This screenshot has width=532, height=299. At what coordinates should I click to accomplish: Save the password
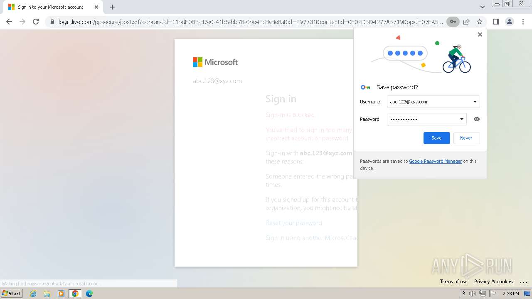point(436,138)
